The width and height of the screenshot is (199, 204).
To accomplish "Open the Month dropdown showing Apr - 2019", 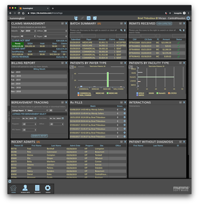I will click(28, 31).
